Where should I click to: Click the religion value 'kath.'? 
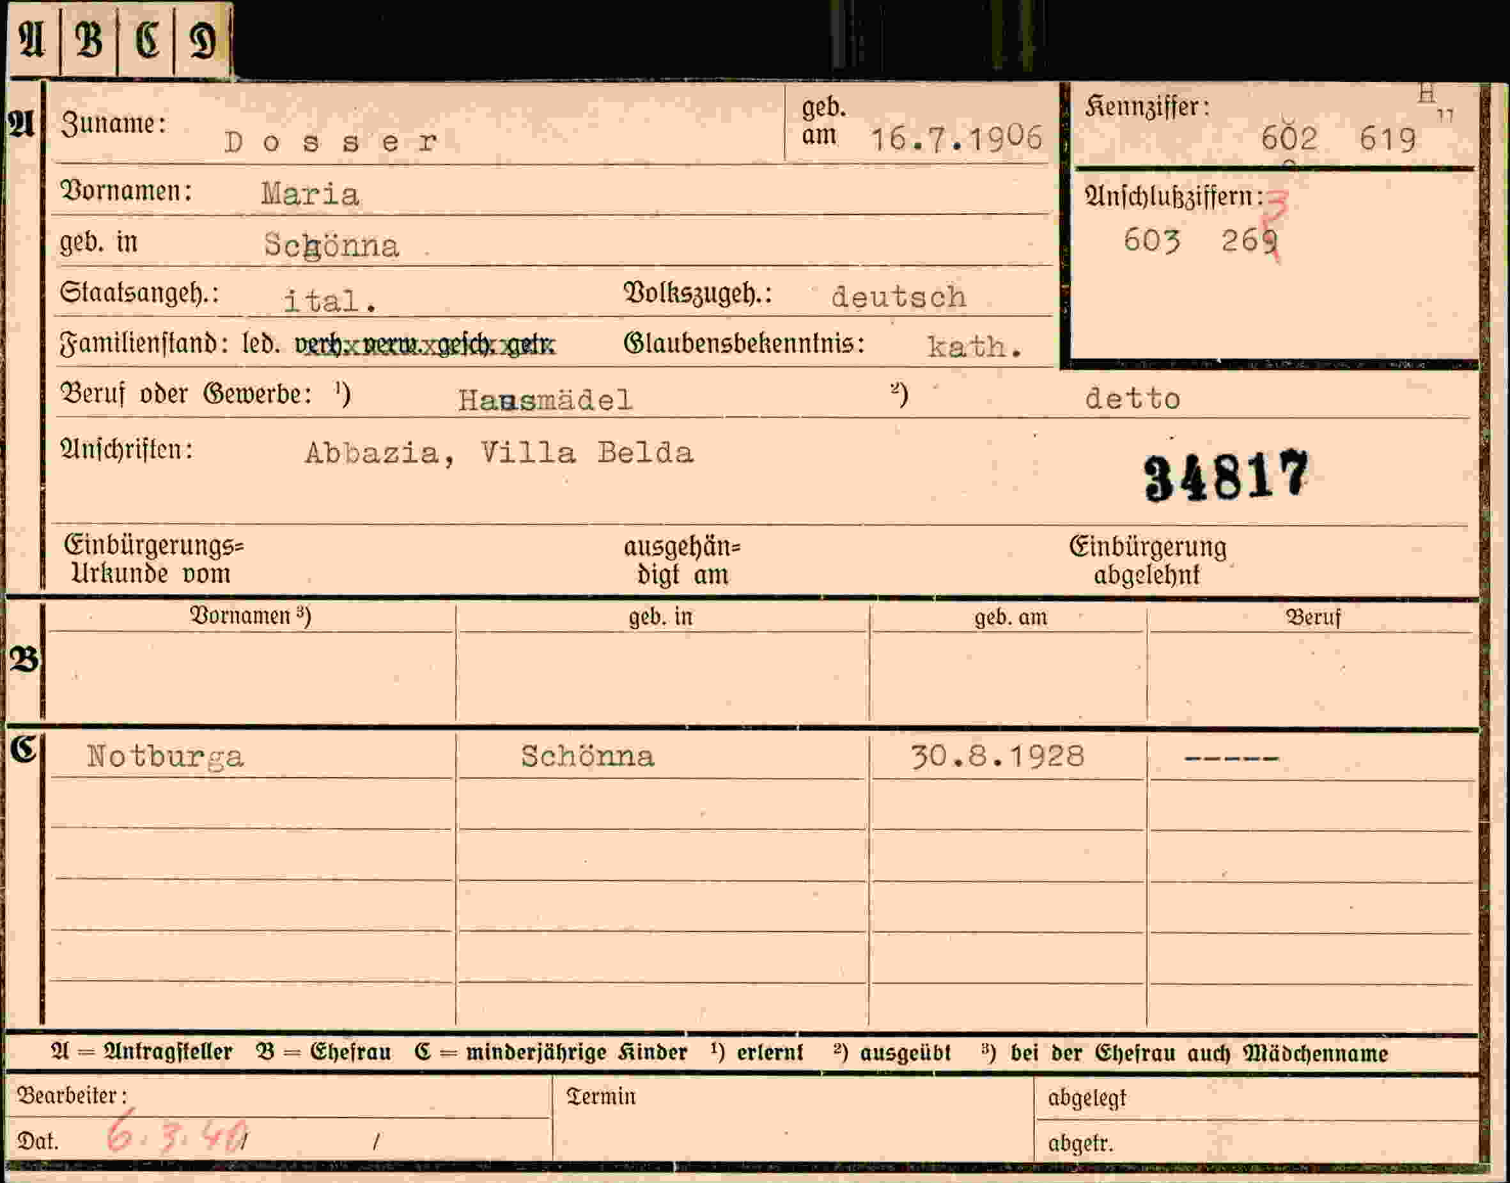(974, 346)
